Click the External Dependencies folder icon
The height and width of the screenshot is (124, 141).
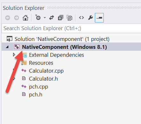coord(25,55)
